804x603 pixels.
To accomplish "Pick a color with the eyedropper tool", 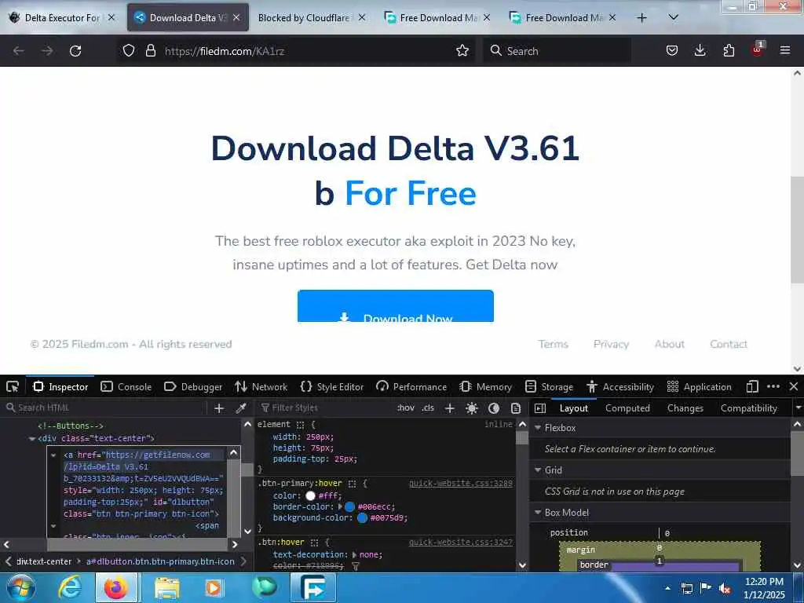I will tap(240, 408).
